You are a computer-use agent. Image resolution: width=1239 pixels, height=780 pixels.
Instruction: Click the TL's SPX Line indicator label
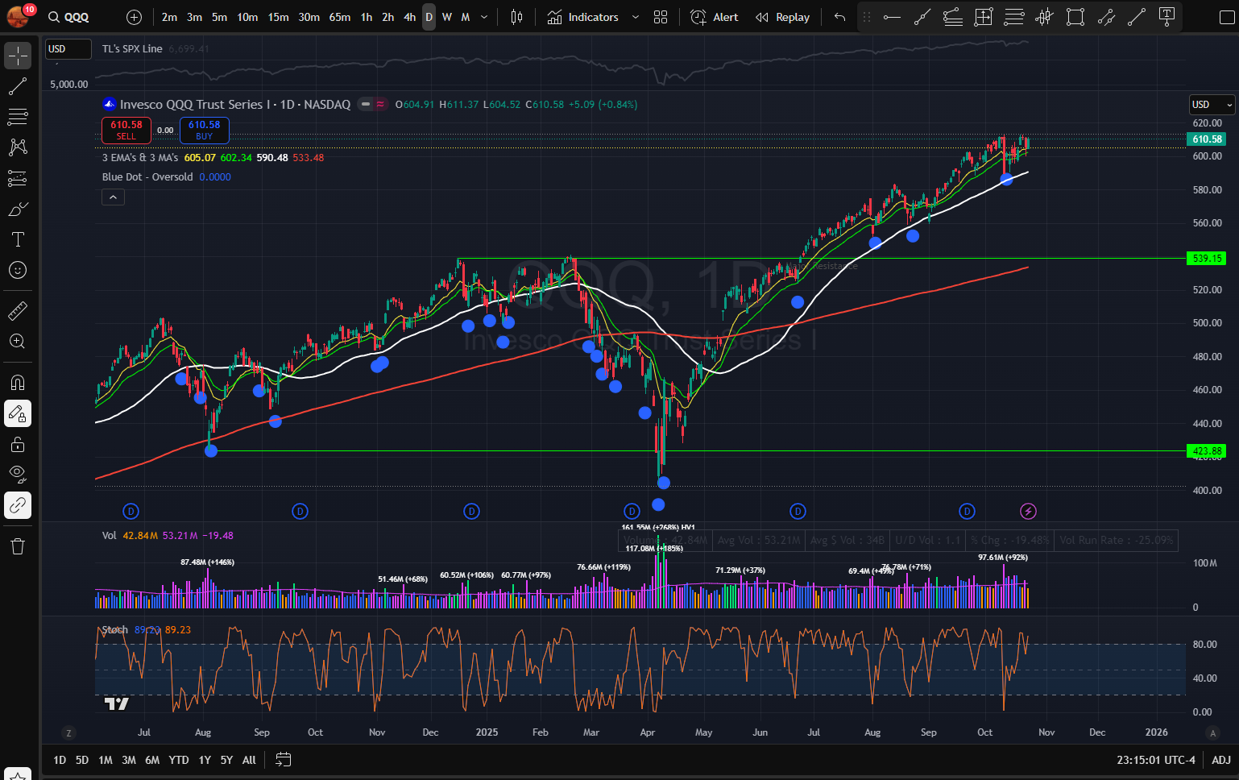click(x=132, y=48)
